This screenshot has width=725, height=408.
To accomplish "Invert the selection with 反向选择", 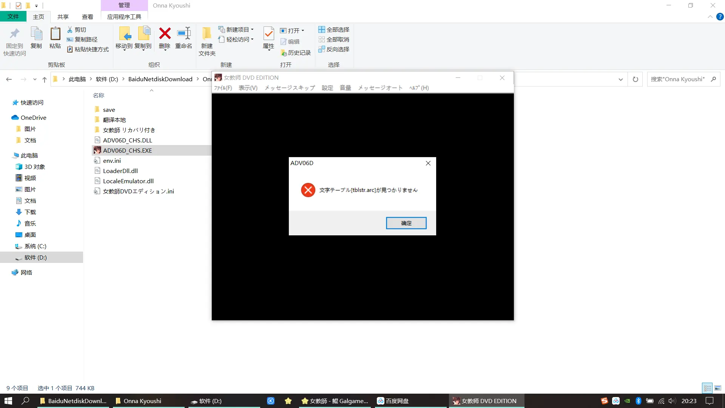I will coord(334,49).
